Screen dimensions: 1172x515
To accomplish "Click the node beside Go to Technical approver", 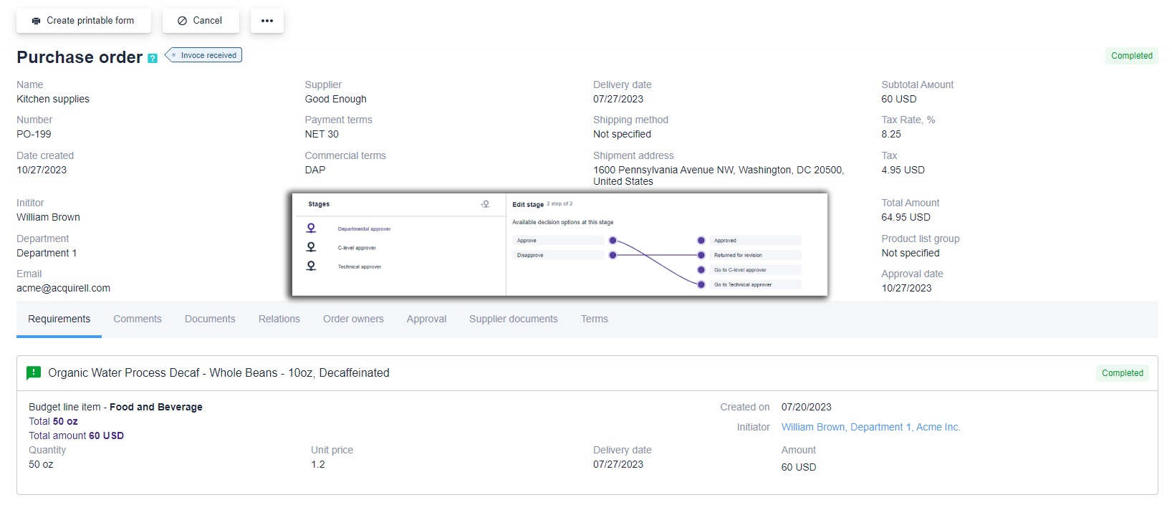I will tap(701, 284).
